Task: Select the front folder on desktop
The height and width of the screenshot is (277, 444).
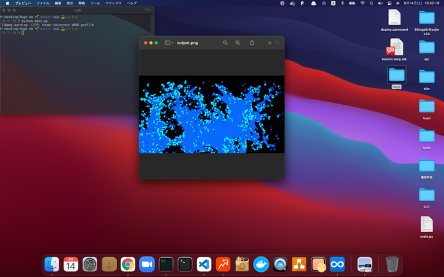Action: 427,109
